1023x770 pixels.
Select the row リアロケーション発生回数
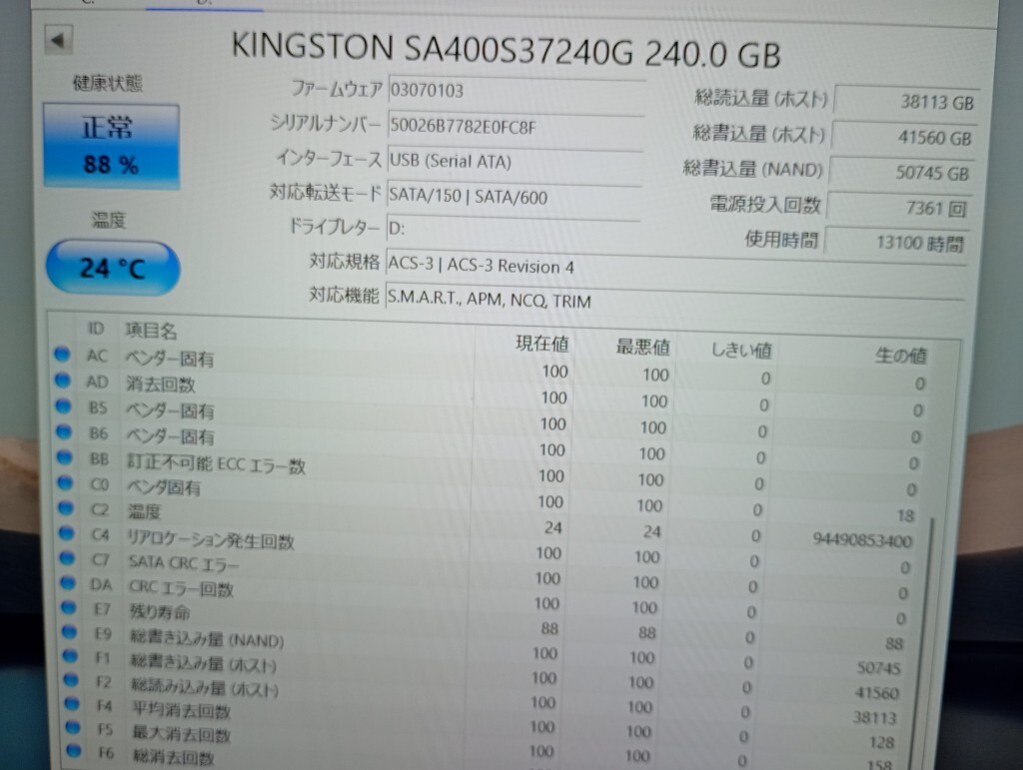[211, 539]
